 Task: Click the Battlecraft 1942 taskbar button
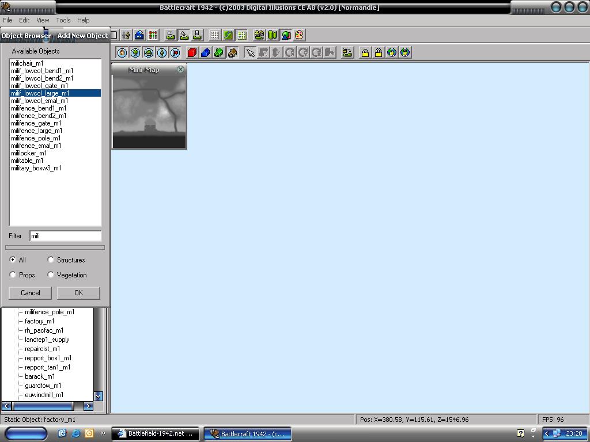248,434
